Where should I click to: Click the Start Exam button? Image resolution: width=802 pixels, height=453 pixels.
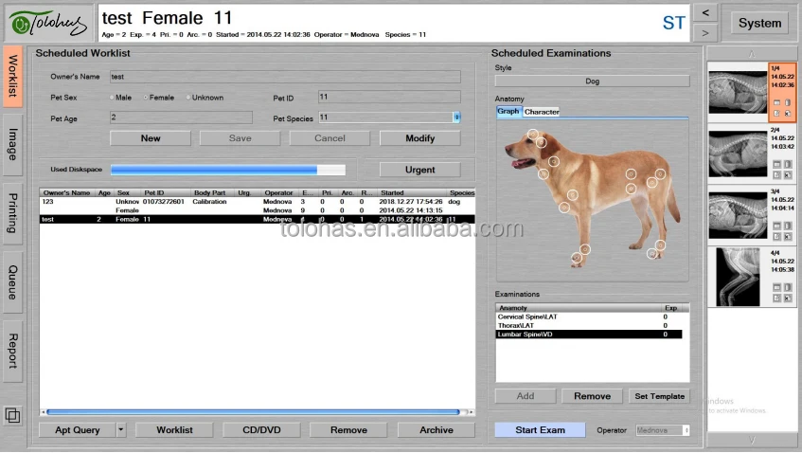click(x=540, y=430)
